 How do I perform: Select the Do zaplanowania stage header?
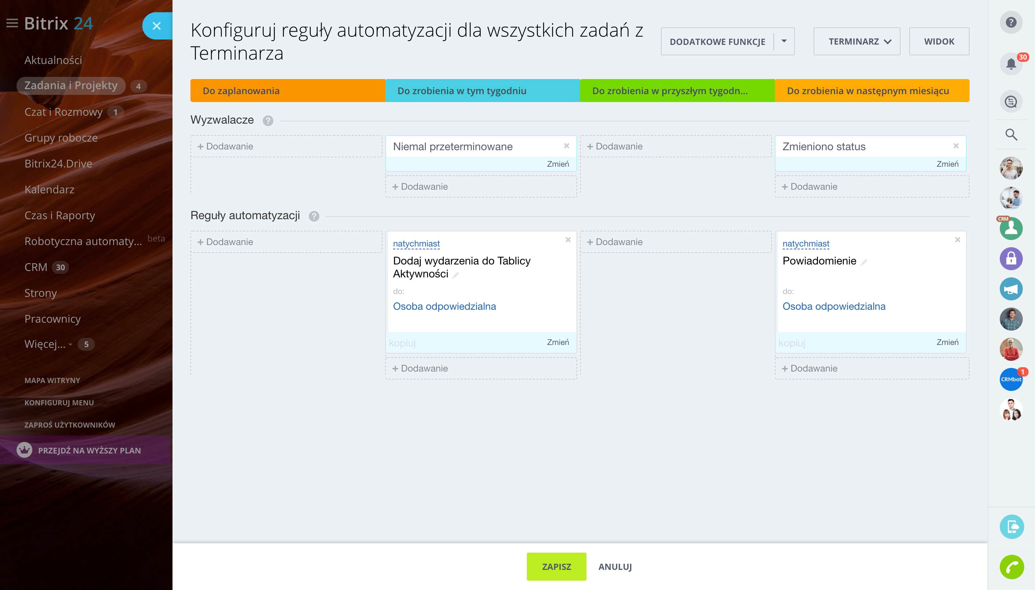(x=288, y=91)
